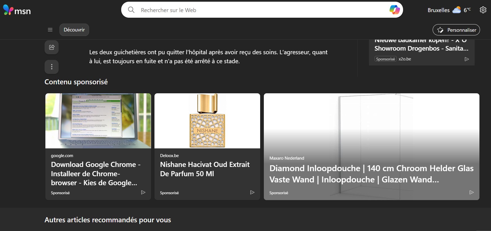Image resolution: width=491 pixels, height=231 pixels.
Task: Click the cloudy weather icon
Action: (457, 10)
